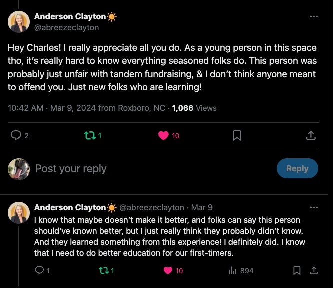
Task: Reply to the main tweet via comment icon
Action: [16, 135]
